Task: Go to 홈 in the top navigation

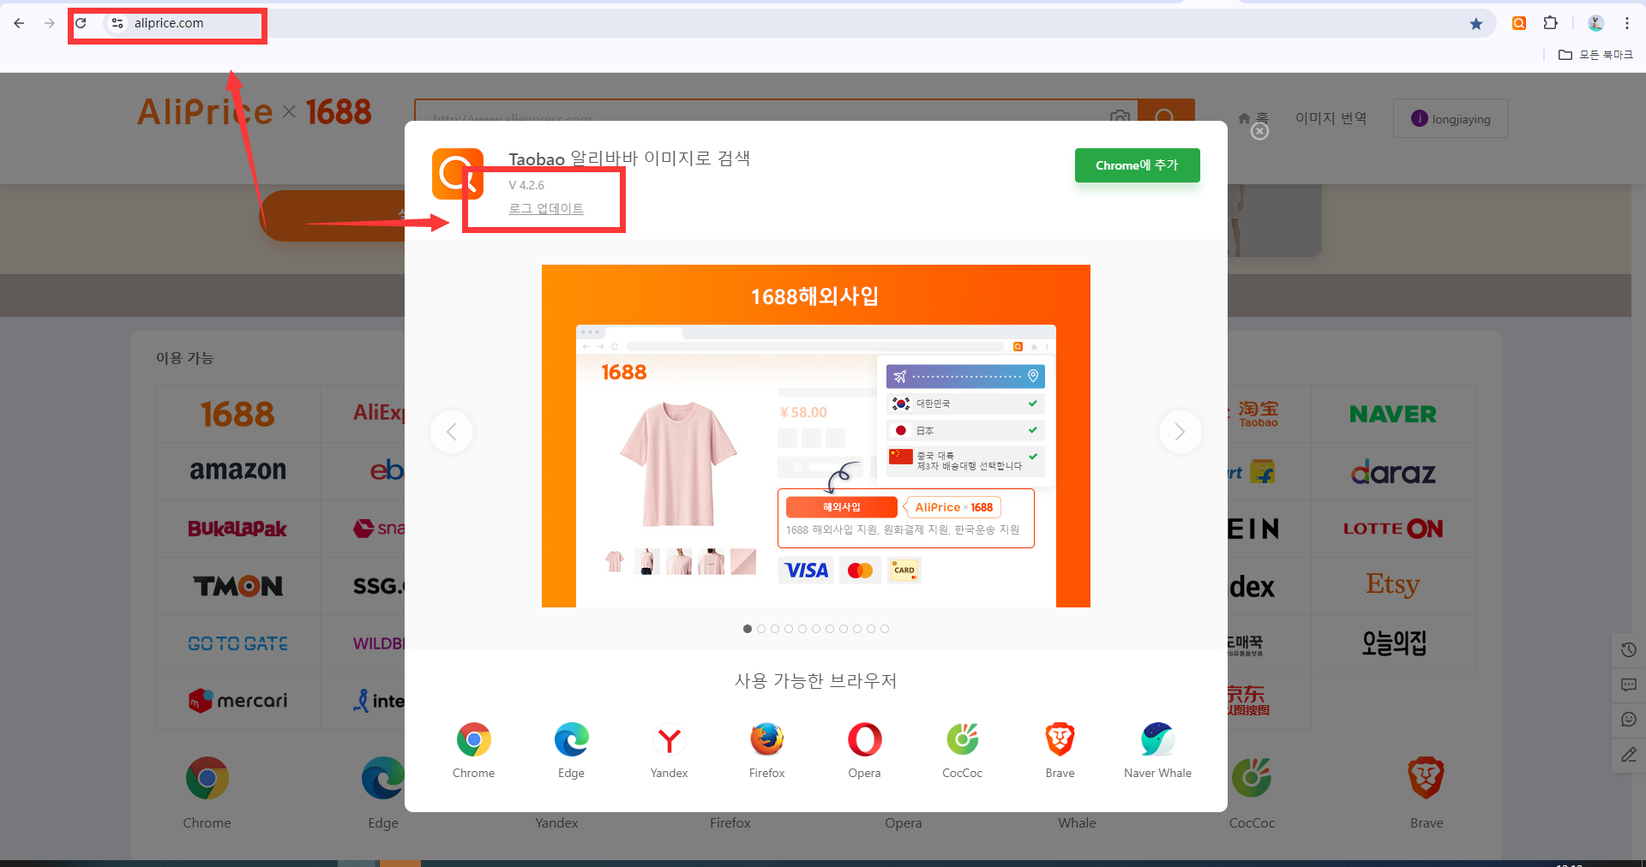Action: click(x=1253, y=118)
